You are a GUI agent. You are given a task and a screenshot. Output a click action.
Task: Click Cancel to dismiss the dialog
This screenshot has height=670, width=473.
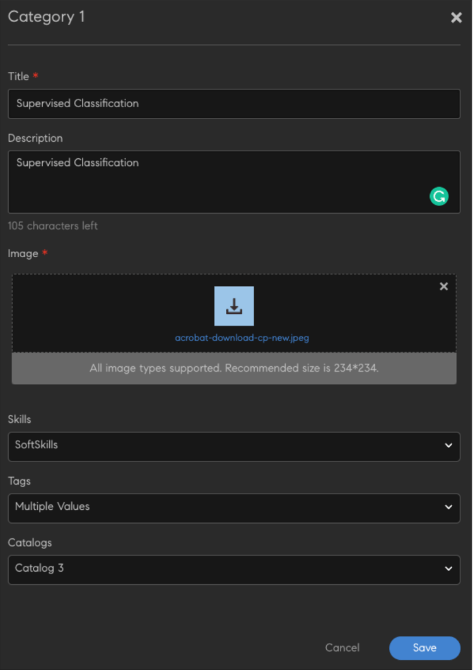pyautogui.click(x=342, y=648)
